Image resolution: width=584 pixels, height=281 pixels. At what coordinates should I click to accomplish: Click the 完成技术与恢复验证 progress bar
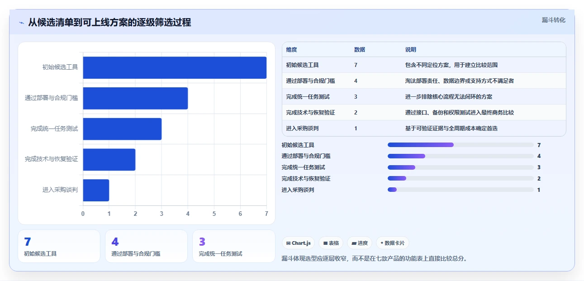point(461,179)
